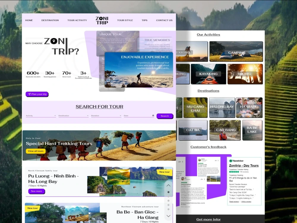Open the Cao Bang destination tile
Image resolution: width=297 pixels, height=223 pixels.
click(225, 130)
